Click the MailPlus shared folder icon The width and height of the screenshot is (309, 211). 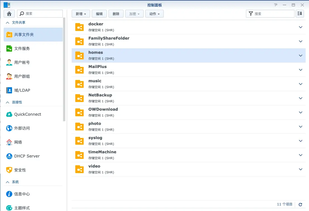79,70
